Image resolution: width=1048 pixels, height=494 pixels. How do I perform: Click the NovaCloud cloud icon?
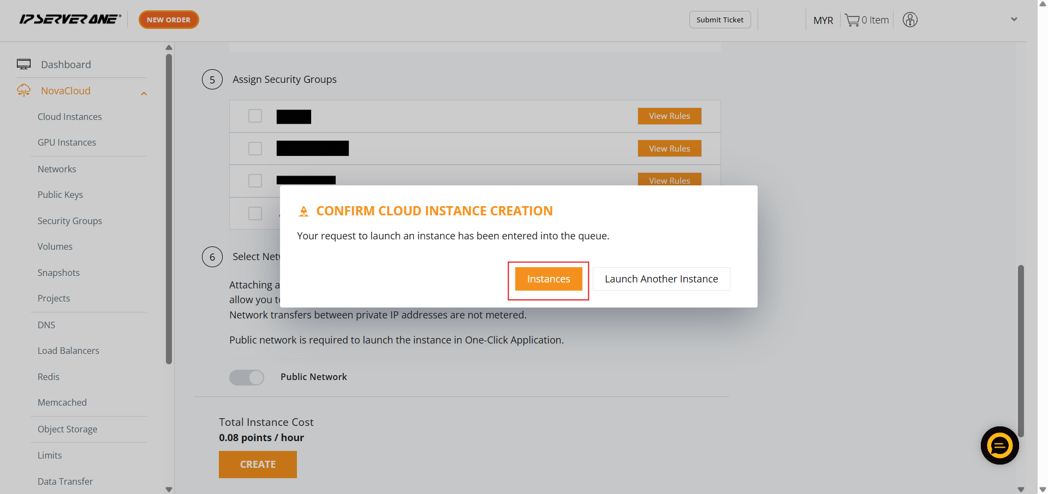[23, 91]
